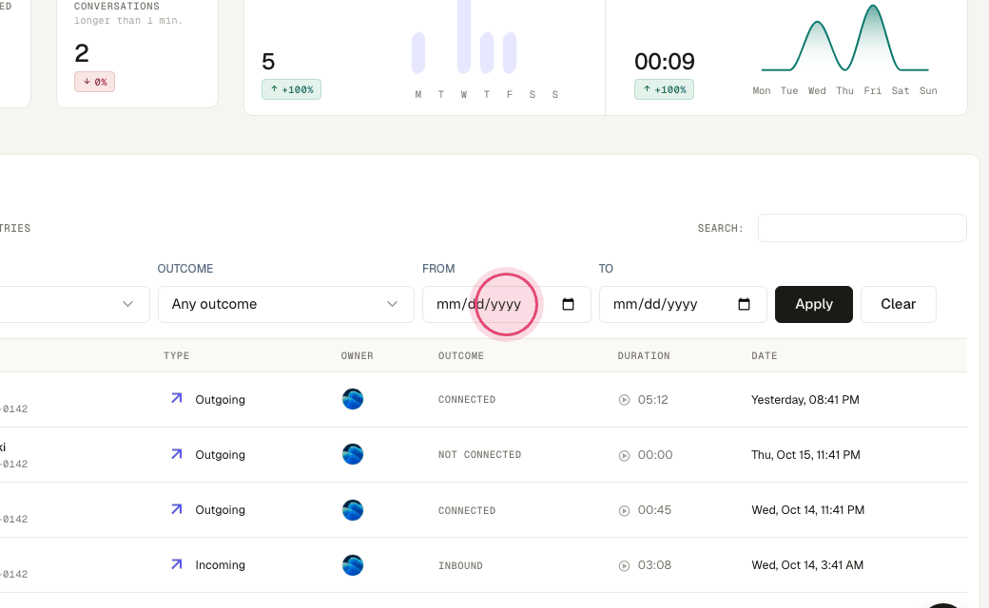Click the OWNER column header
The image size is (989, 608).
point(357,356)
